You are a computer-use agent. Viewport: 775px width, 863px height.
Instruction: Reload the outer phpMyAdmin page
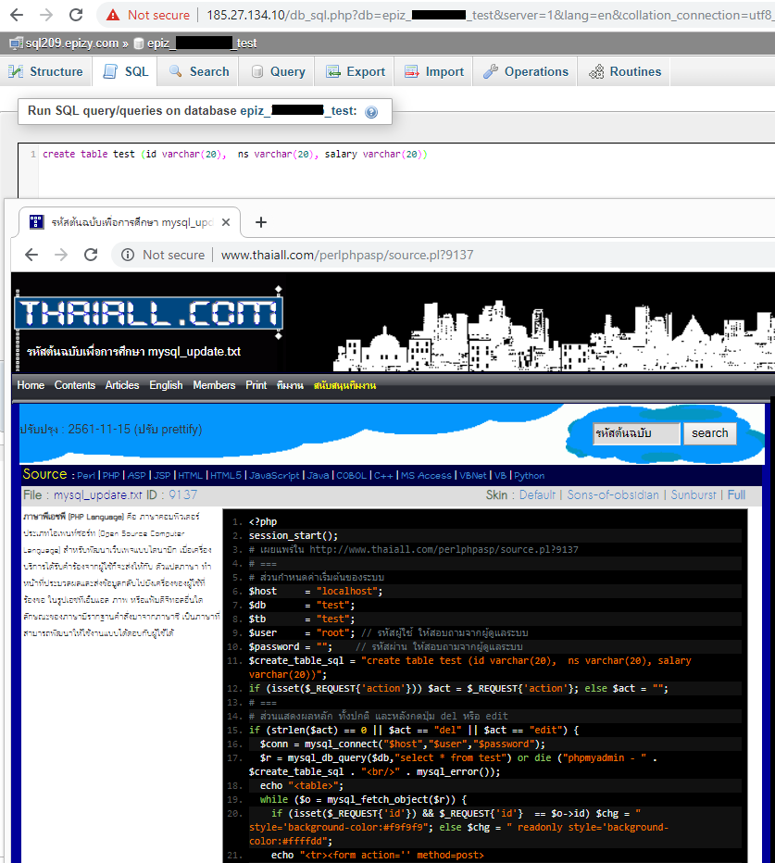79,15
